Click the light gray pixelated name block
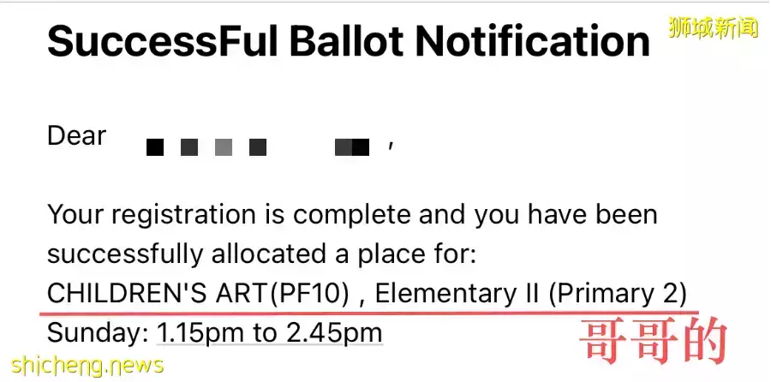The width and height of the screenshot is (771, 382). point(224,147)
